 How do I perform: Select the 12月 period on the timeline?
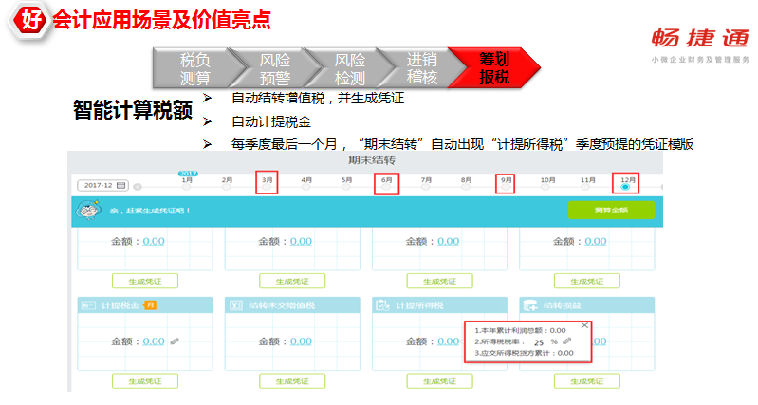point(625,186)
